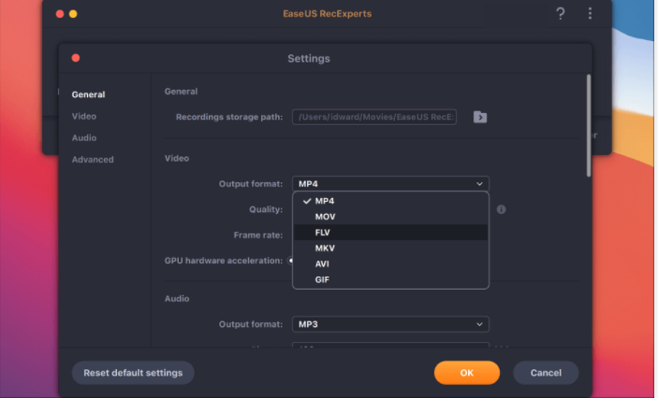Choose AVI from the format list
The width and height of the screenshot is (658, 398).
point(390,264)
